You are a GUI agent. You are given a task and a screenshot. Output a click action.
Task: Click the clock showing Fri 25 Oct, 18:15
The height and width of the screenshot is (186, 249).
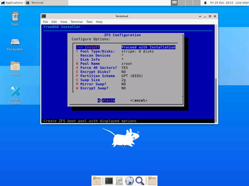click(x=222, y=3)
